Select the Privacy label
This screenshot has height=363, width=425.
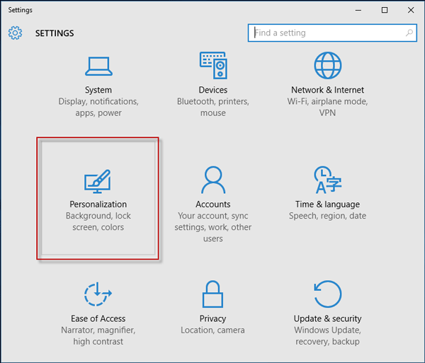pos(212,319)
